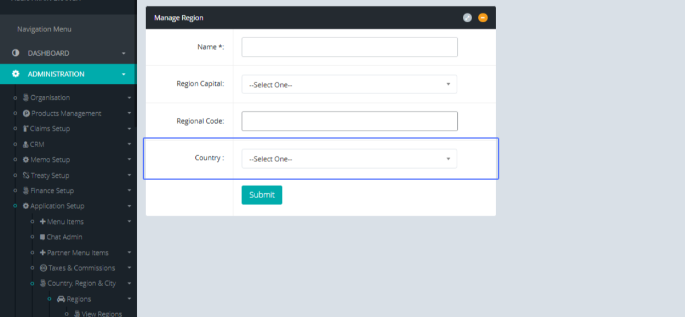Image resolution: width=685 pixels, height=317 pixels.
Task: Click the Dashboard half-circle icon
Action: tap(16, 53)
